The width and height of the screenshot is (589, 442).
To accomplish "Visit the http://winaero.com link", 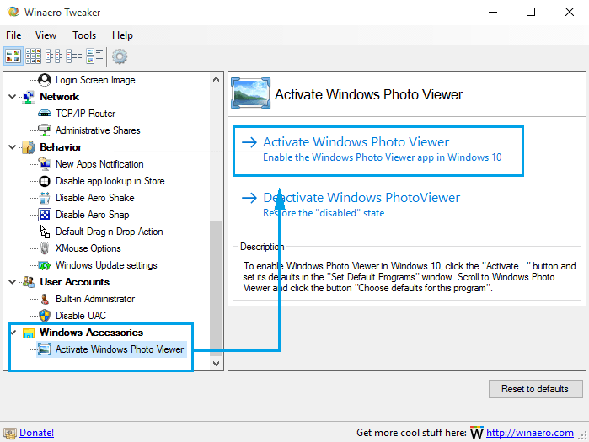I will (x=530, y=433).
